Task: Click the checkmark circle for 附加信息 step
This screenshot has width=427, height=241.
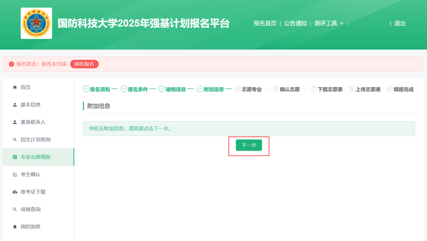Action: [200, 89]
